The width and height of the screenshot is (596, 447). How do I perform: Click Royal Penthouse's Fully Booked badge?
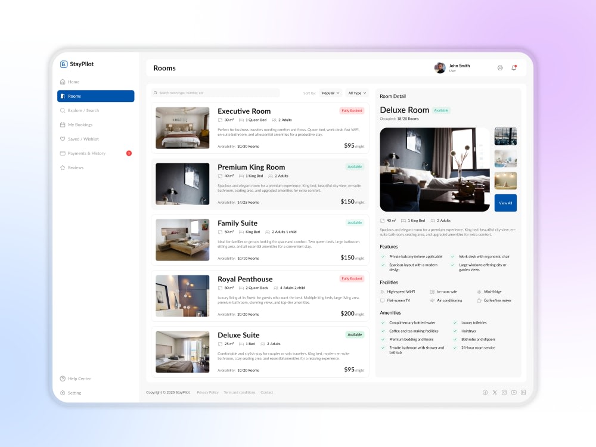[352, 278]
